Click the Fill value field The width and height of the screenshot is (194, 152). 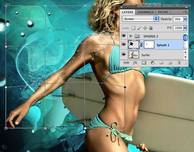[178, 28]
